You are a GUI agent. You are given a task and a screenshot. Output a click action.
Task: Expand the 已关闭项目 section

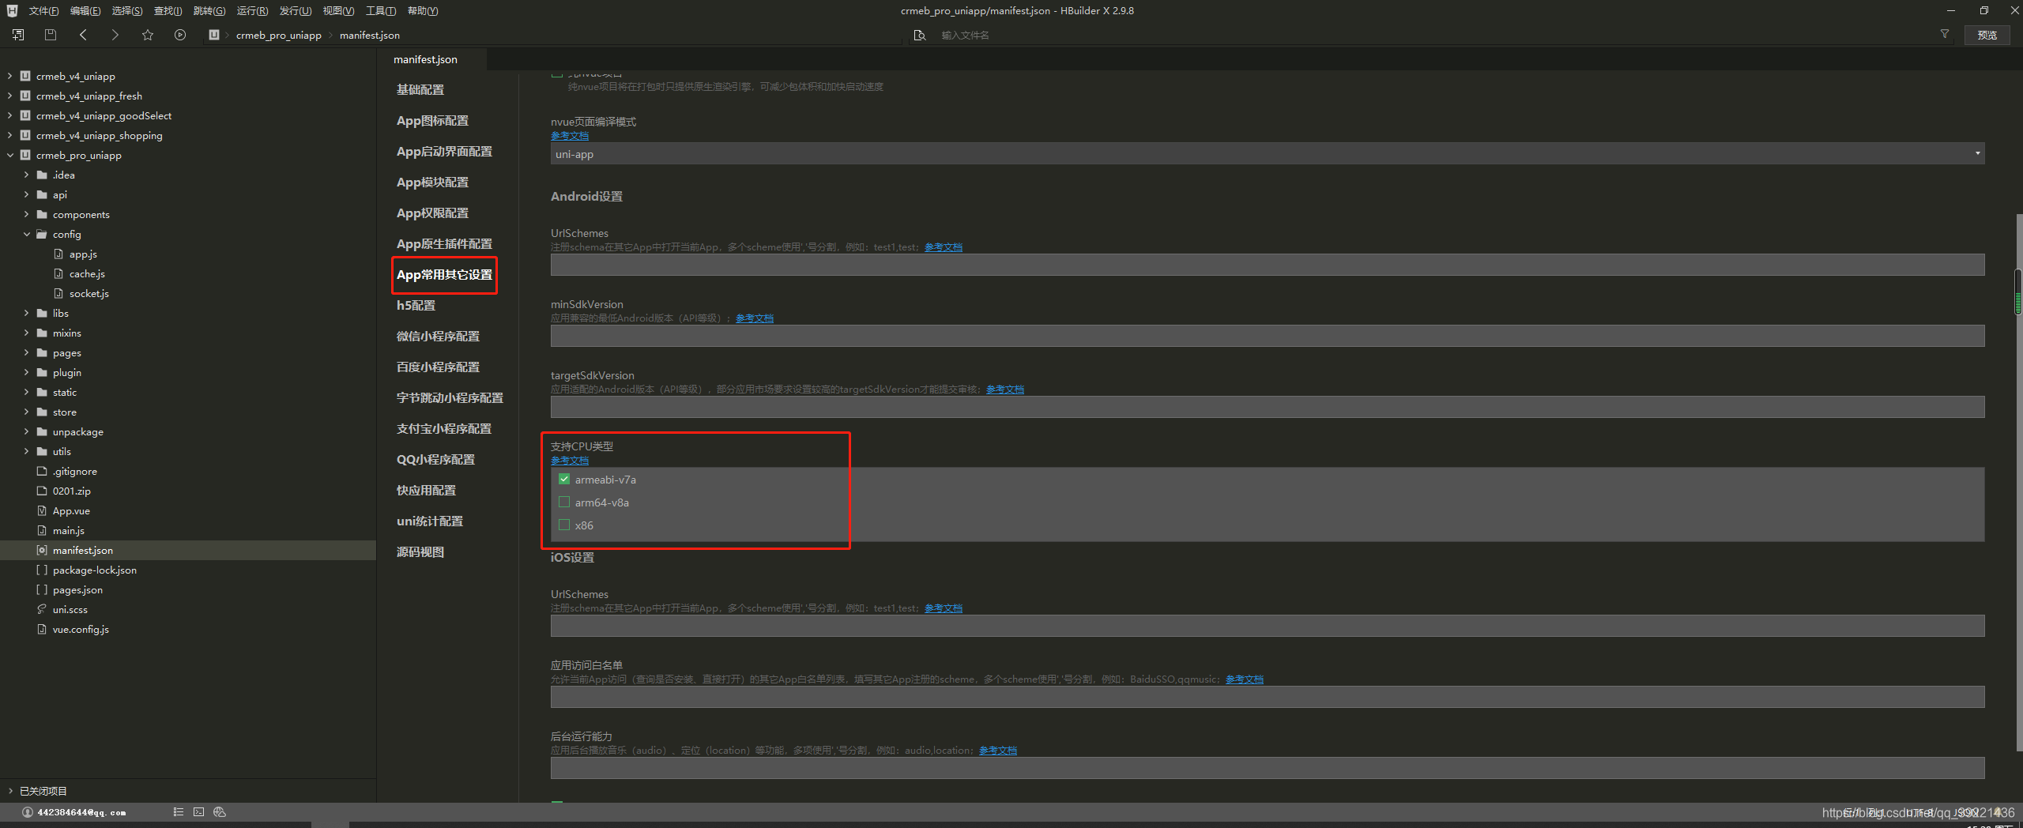tap(9, 791)
